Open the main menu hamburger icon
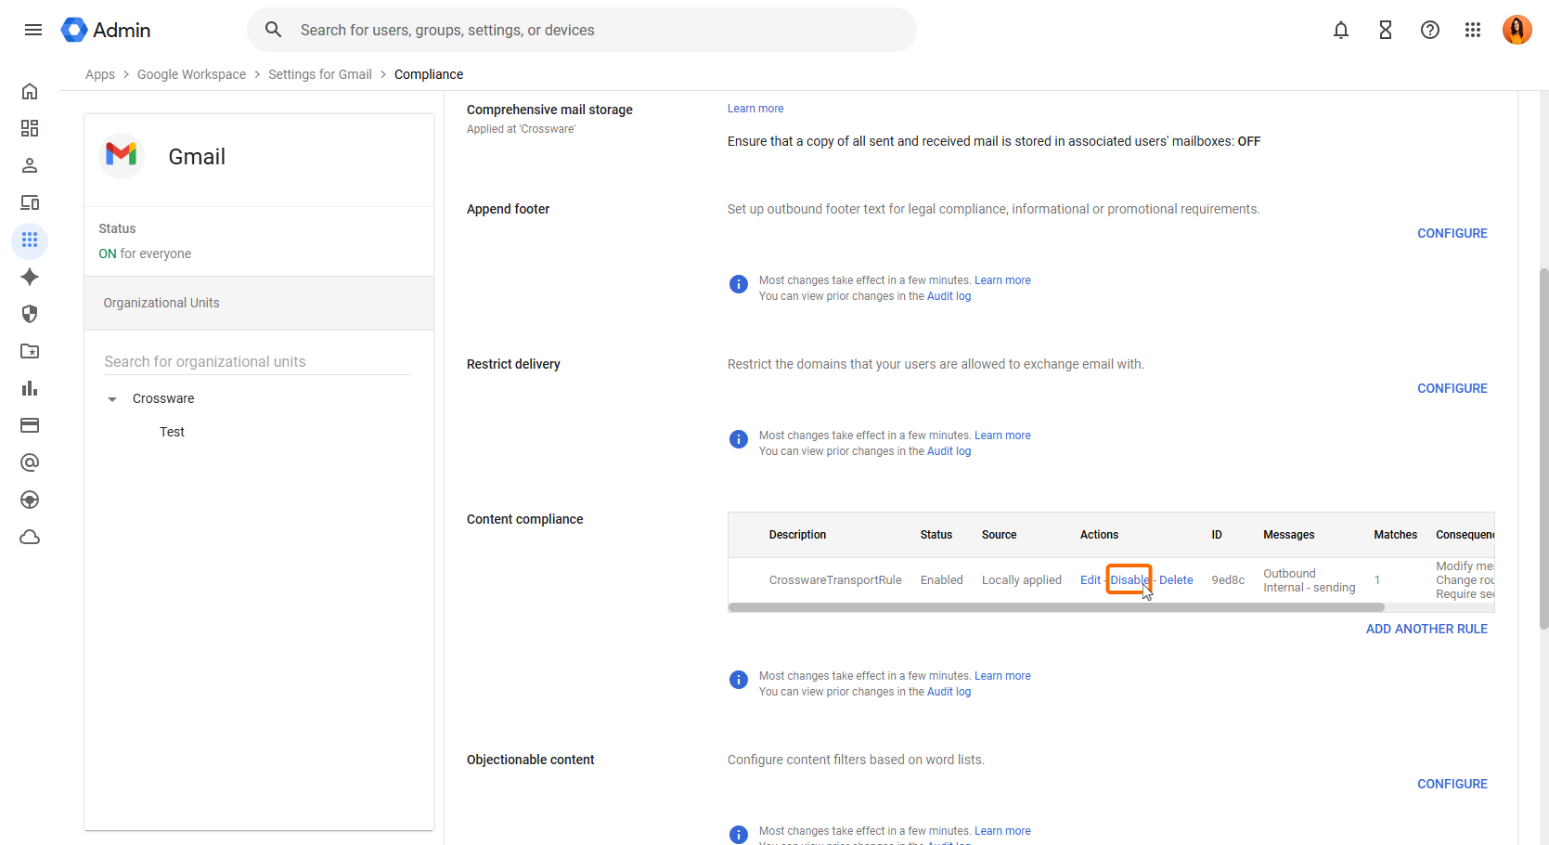Screen dimensions: 1549x845 (33, 30)
